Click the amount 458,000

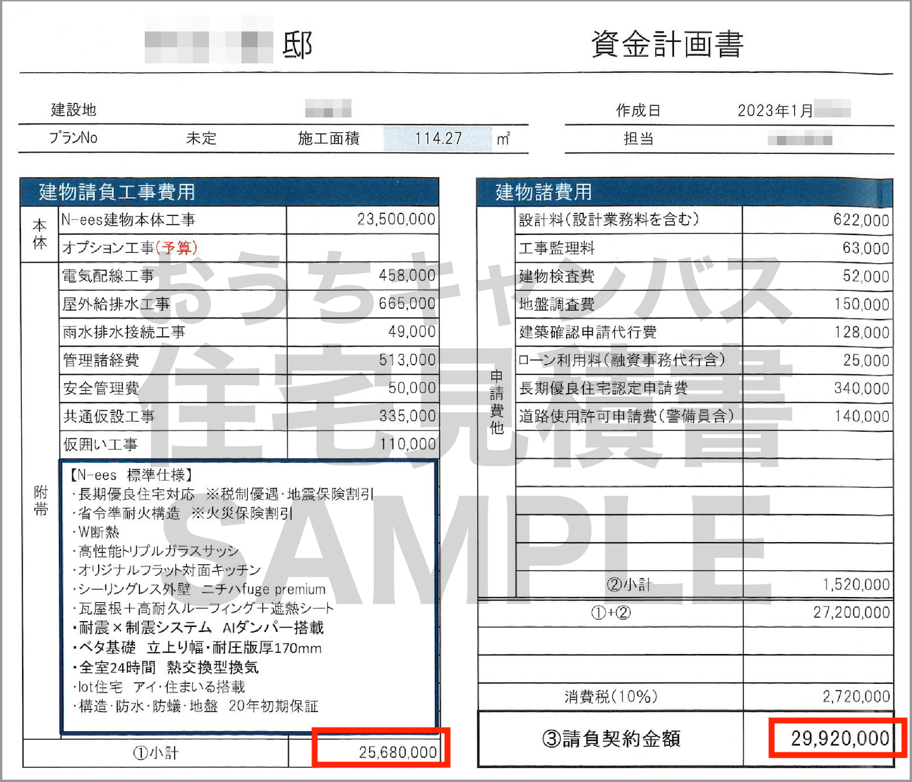point(407,275)
